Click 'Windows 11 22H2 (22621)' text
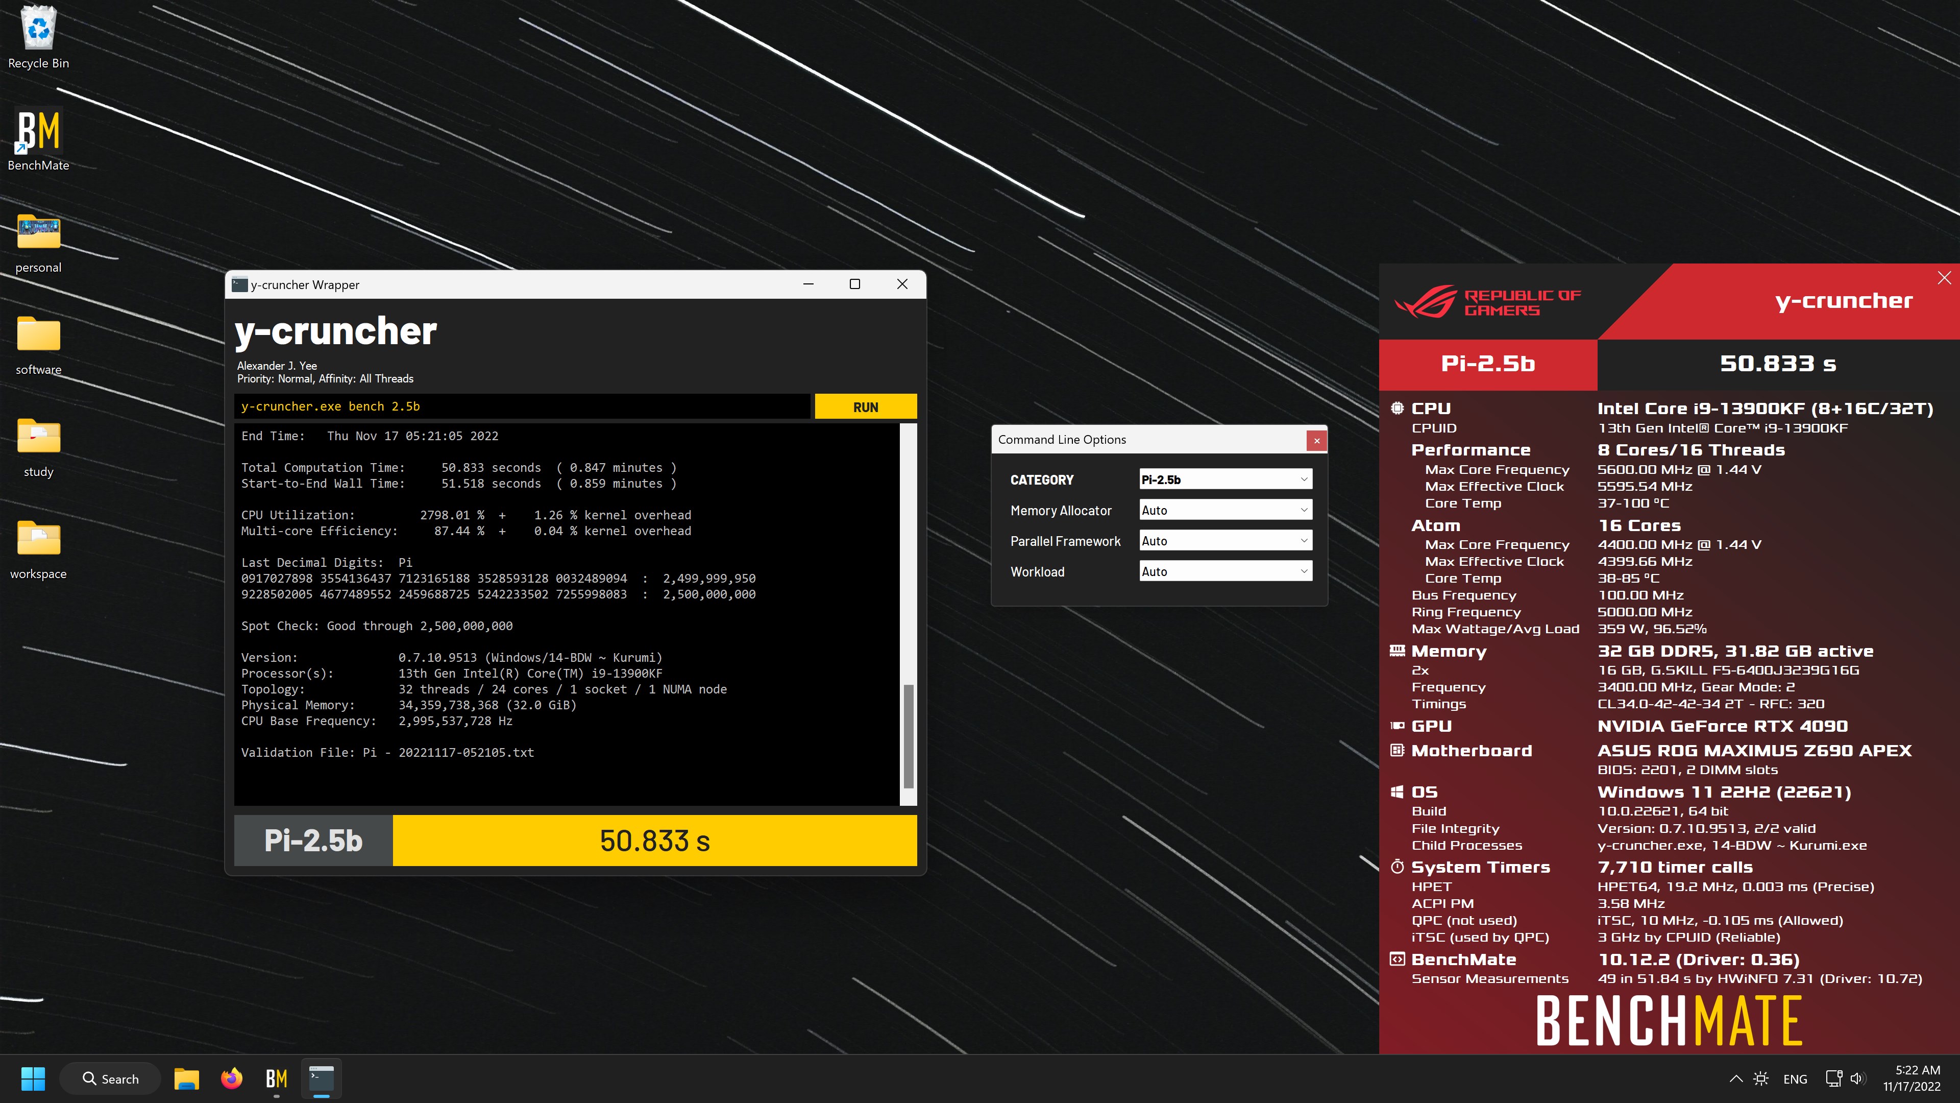 tap(1724, 793)
